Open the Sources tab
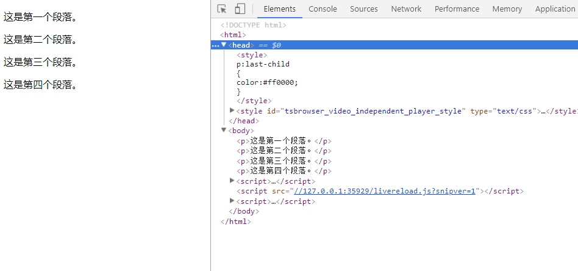The width and height of the screenshot is (578, 271). [x=364, y=9]
